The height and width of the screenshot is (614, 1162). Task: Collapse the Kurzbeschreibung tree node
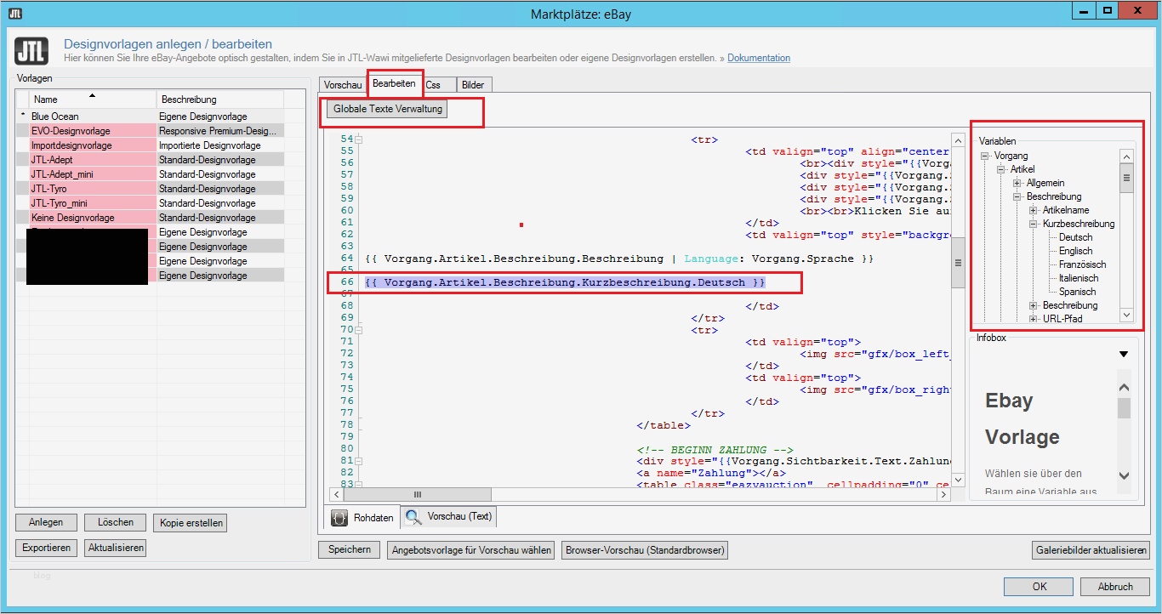pyautogui.click(x=1034, y=224)
